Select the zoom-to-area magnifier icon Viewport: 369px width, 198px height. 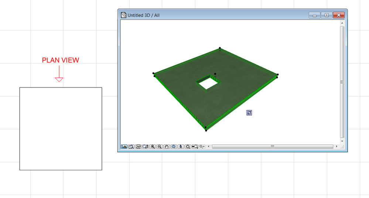131,147
